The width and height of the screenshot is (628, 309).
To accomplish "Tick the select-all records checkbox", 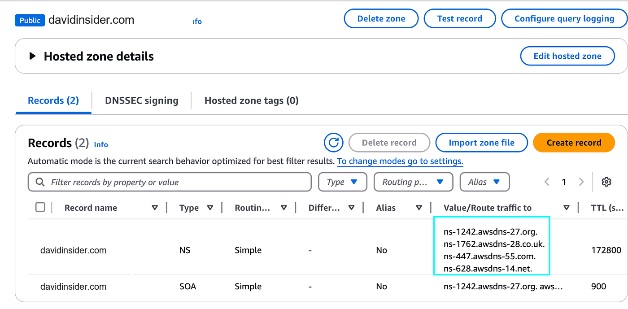I will click(40, 207).
